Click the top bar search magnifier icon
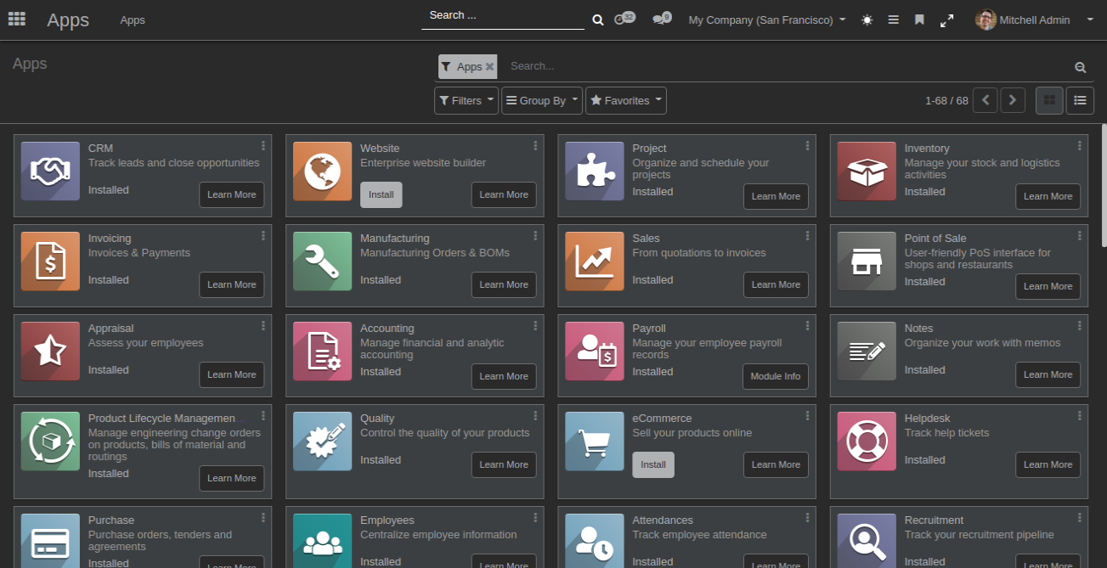This screenshot has height=568, width=1107. pos(598,20)
